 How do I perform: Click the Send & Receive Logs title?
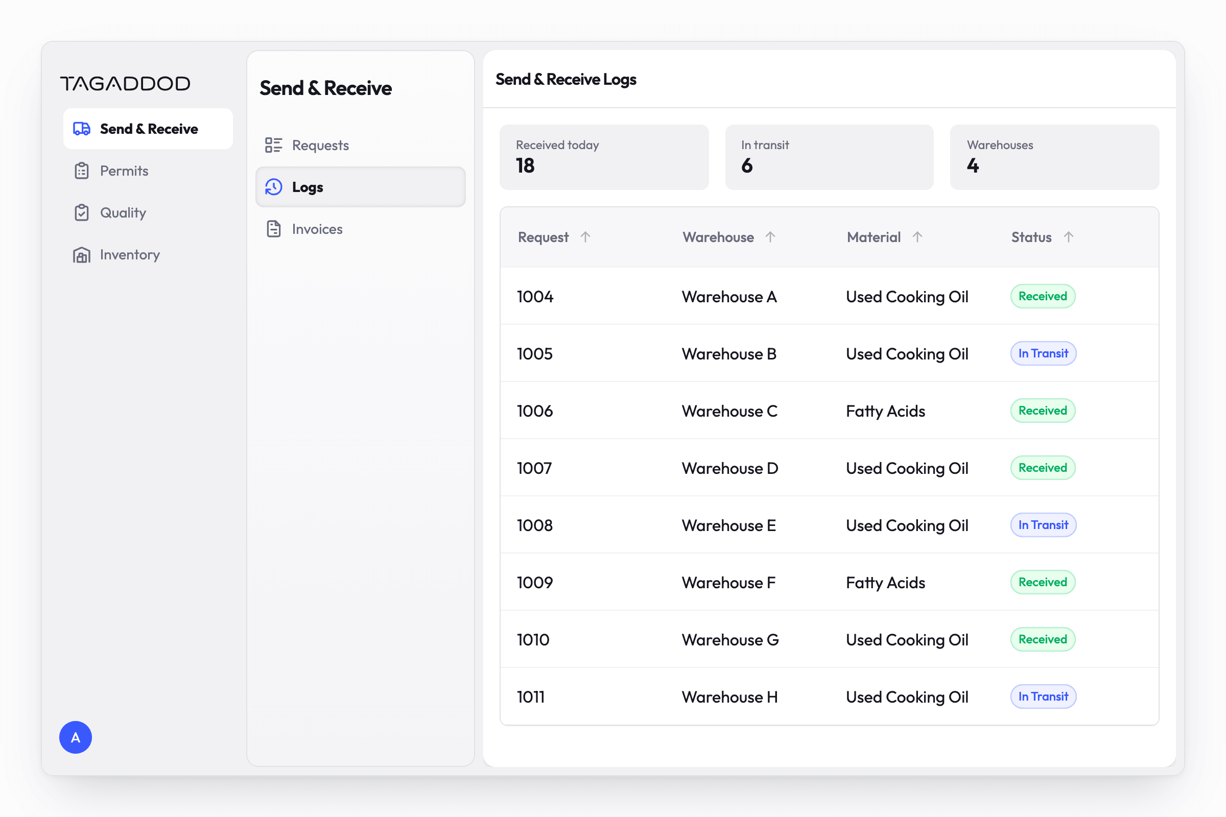pos(565,79)
